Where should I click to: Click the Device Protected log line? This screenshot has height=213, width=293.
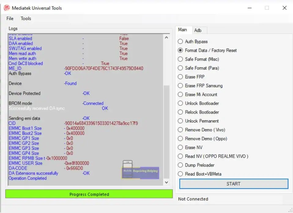(49, 93)
